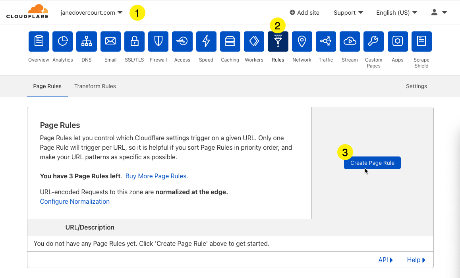Select the Rules funnel icon
460x278 pixels.
point(278,41)
